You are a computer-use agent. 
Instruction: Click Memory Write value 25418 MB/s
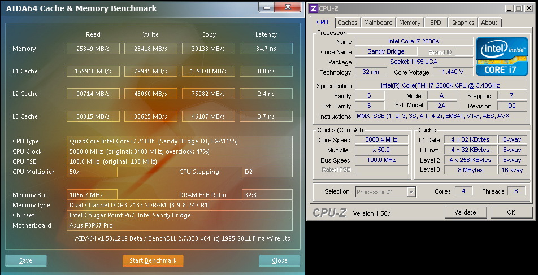click(151, 49)
